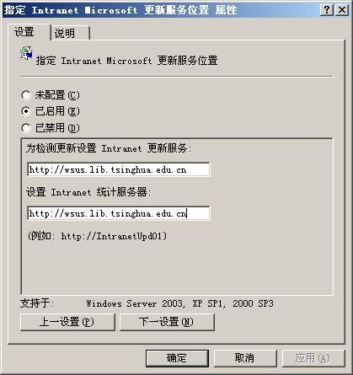Click the 应用 apply button

coord(313,358)
